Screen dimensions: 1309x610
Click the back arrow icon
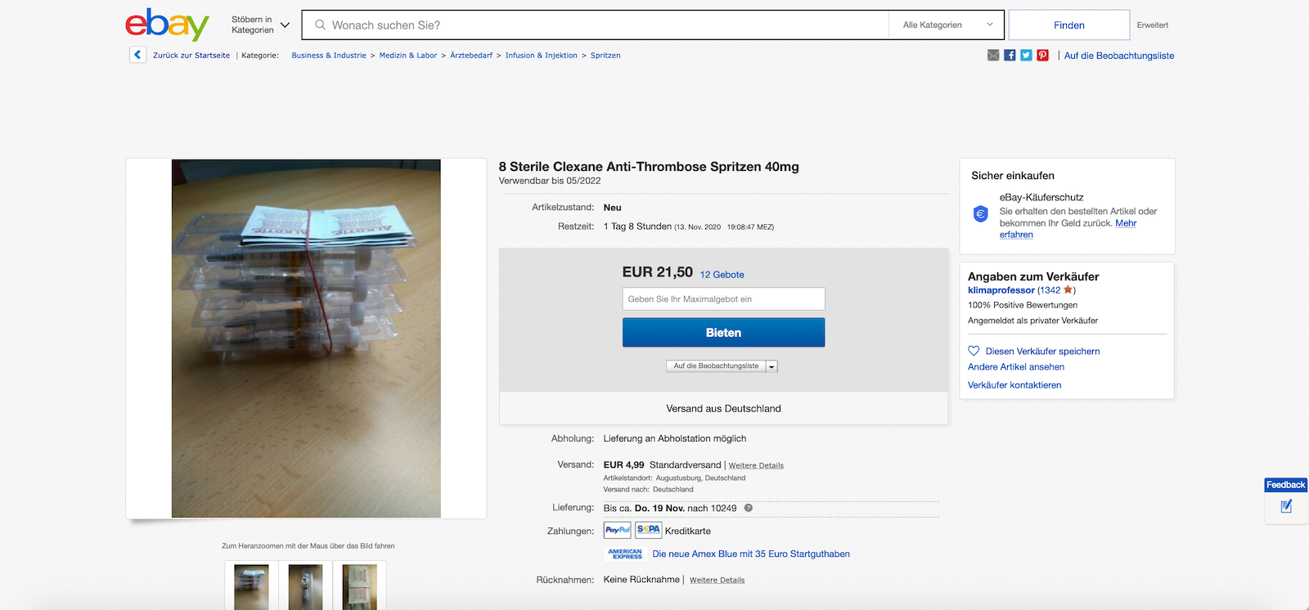[x=137, y=55]
